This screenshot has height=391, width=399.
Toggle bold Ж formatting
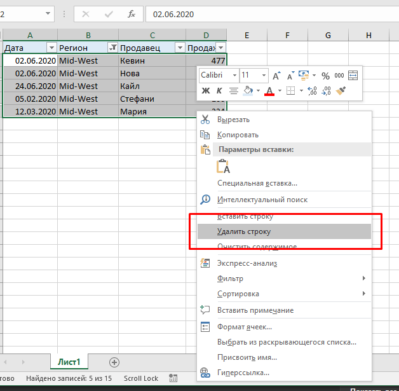206,91
